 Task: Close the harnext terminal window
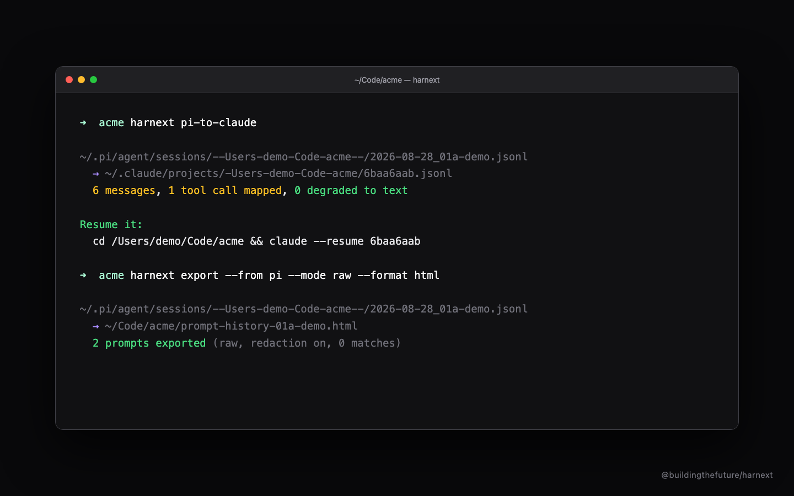[x=69, y=80]
